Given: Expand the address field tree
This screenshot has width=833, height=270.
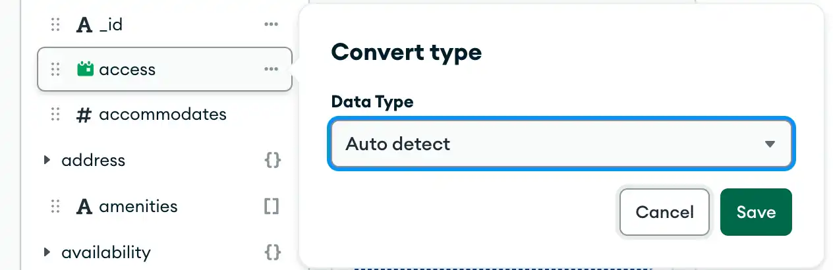Looking at the screenshot, I should pos(47,159).
